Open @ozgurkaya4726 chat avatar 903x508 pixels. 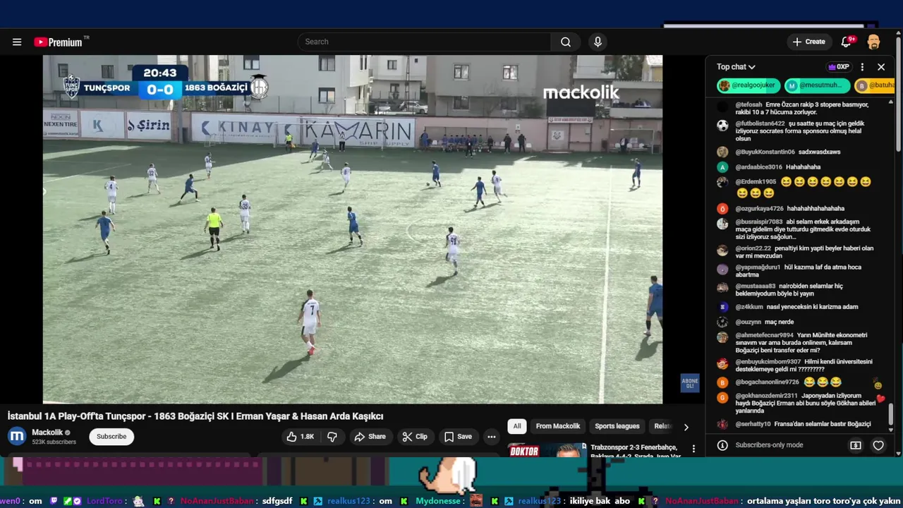722,209
